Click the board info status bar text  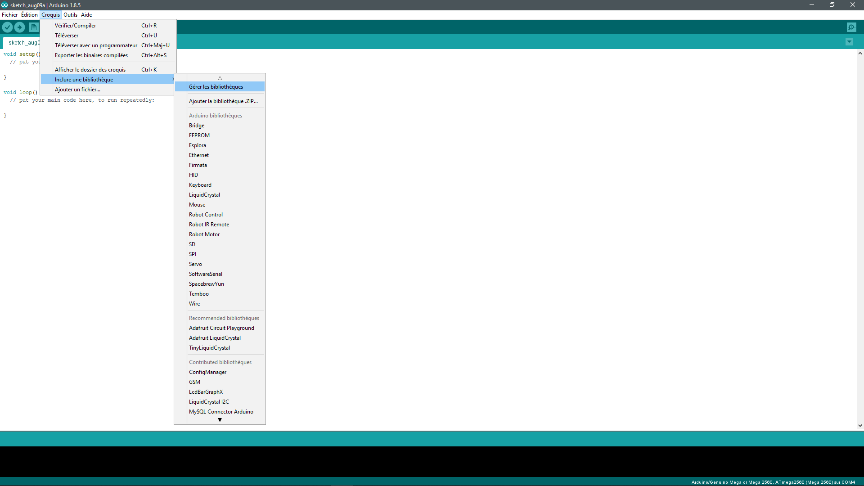coord(773,482)
